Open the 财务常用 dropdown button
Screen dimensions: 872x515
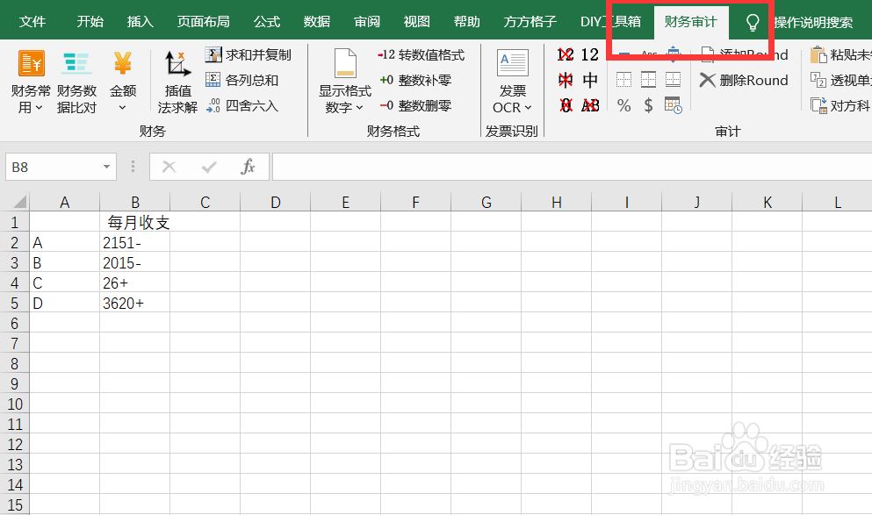[x=31, y=82]
